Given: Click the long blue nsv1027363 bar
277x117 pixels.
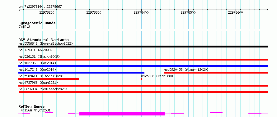Looking at the screenshot, I should pyautogui.click(x=143, y=66).
